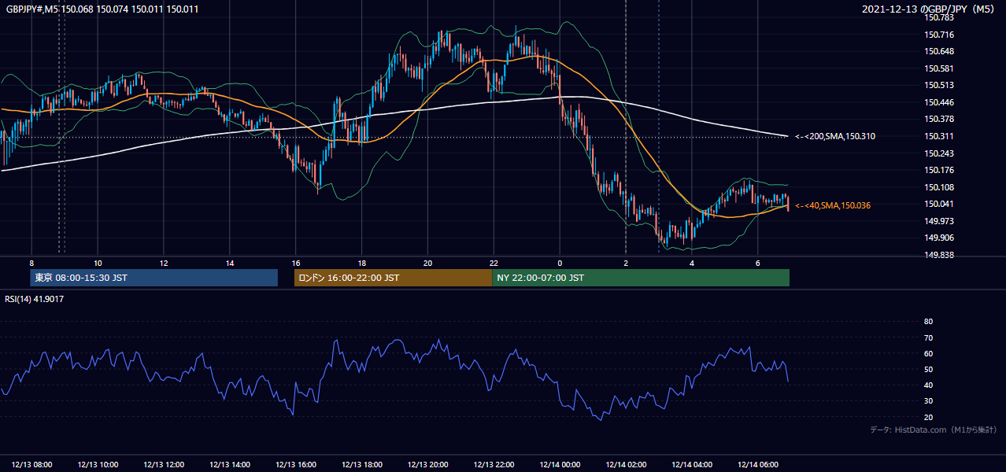Click hour label 10 under price chart
1006x472 pixels.
point(98,263)
